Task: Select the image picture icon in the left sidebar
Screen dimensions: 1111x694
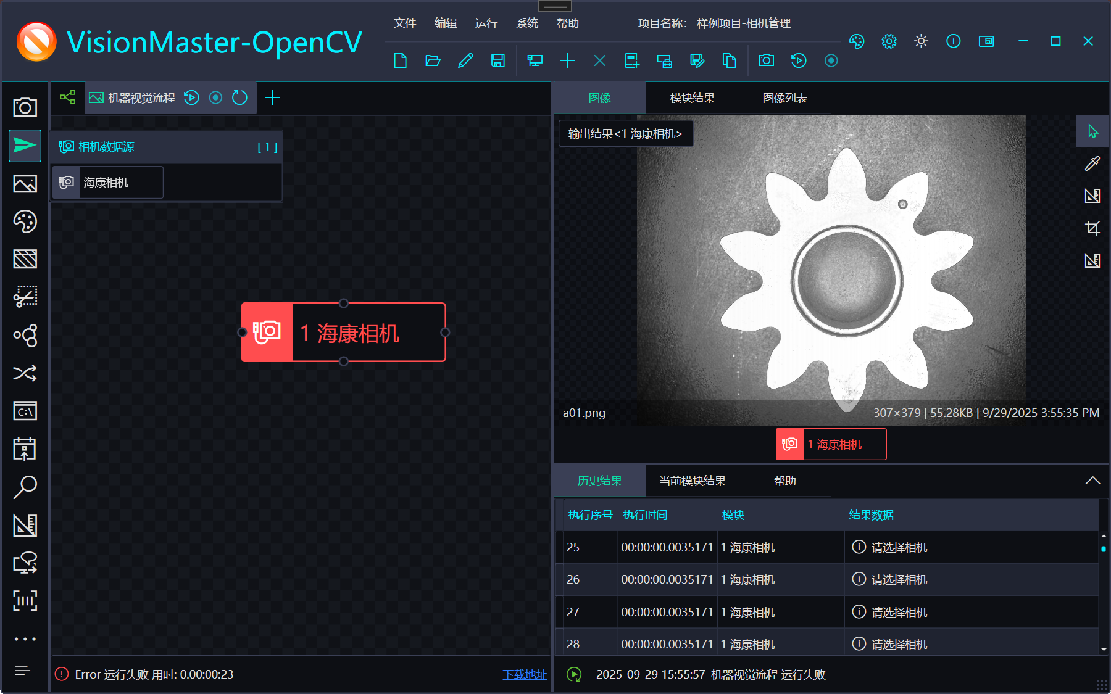Action: coord(25,184)
